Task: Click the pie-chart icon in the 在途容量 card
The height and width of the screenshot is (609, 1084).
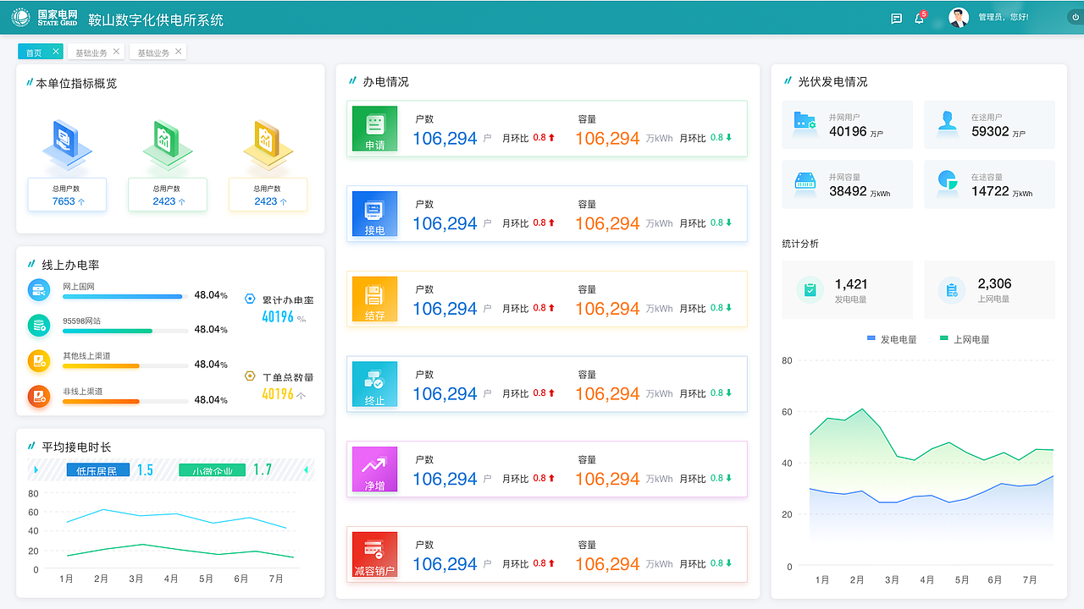Action: coord(947,180)
